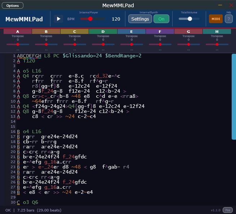Minimize the MewMMLPad window
Image resolution: width=236 pixels, height=214 pixels.
point(220,5)
